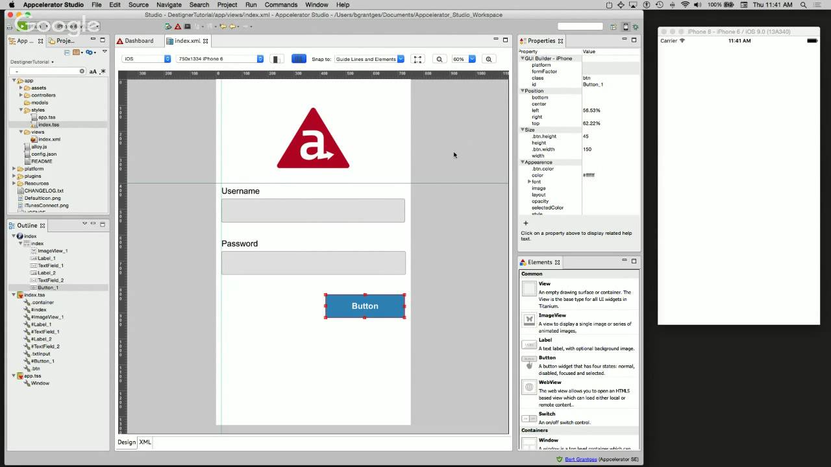The image size is (831, 467).
Task: Collapse the app folder
Action: point(14,80)
